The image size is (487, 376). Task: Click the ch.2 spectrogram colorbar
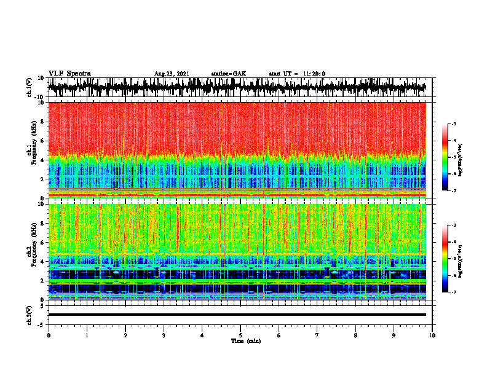[x=445, y=259]
